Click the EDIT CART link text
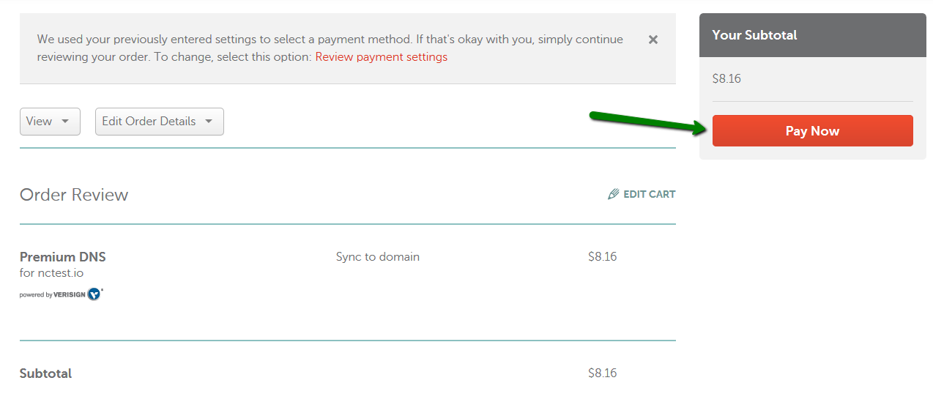Viewport: 933px width, 394px height. [x=650, y=194]
